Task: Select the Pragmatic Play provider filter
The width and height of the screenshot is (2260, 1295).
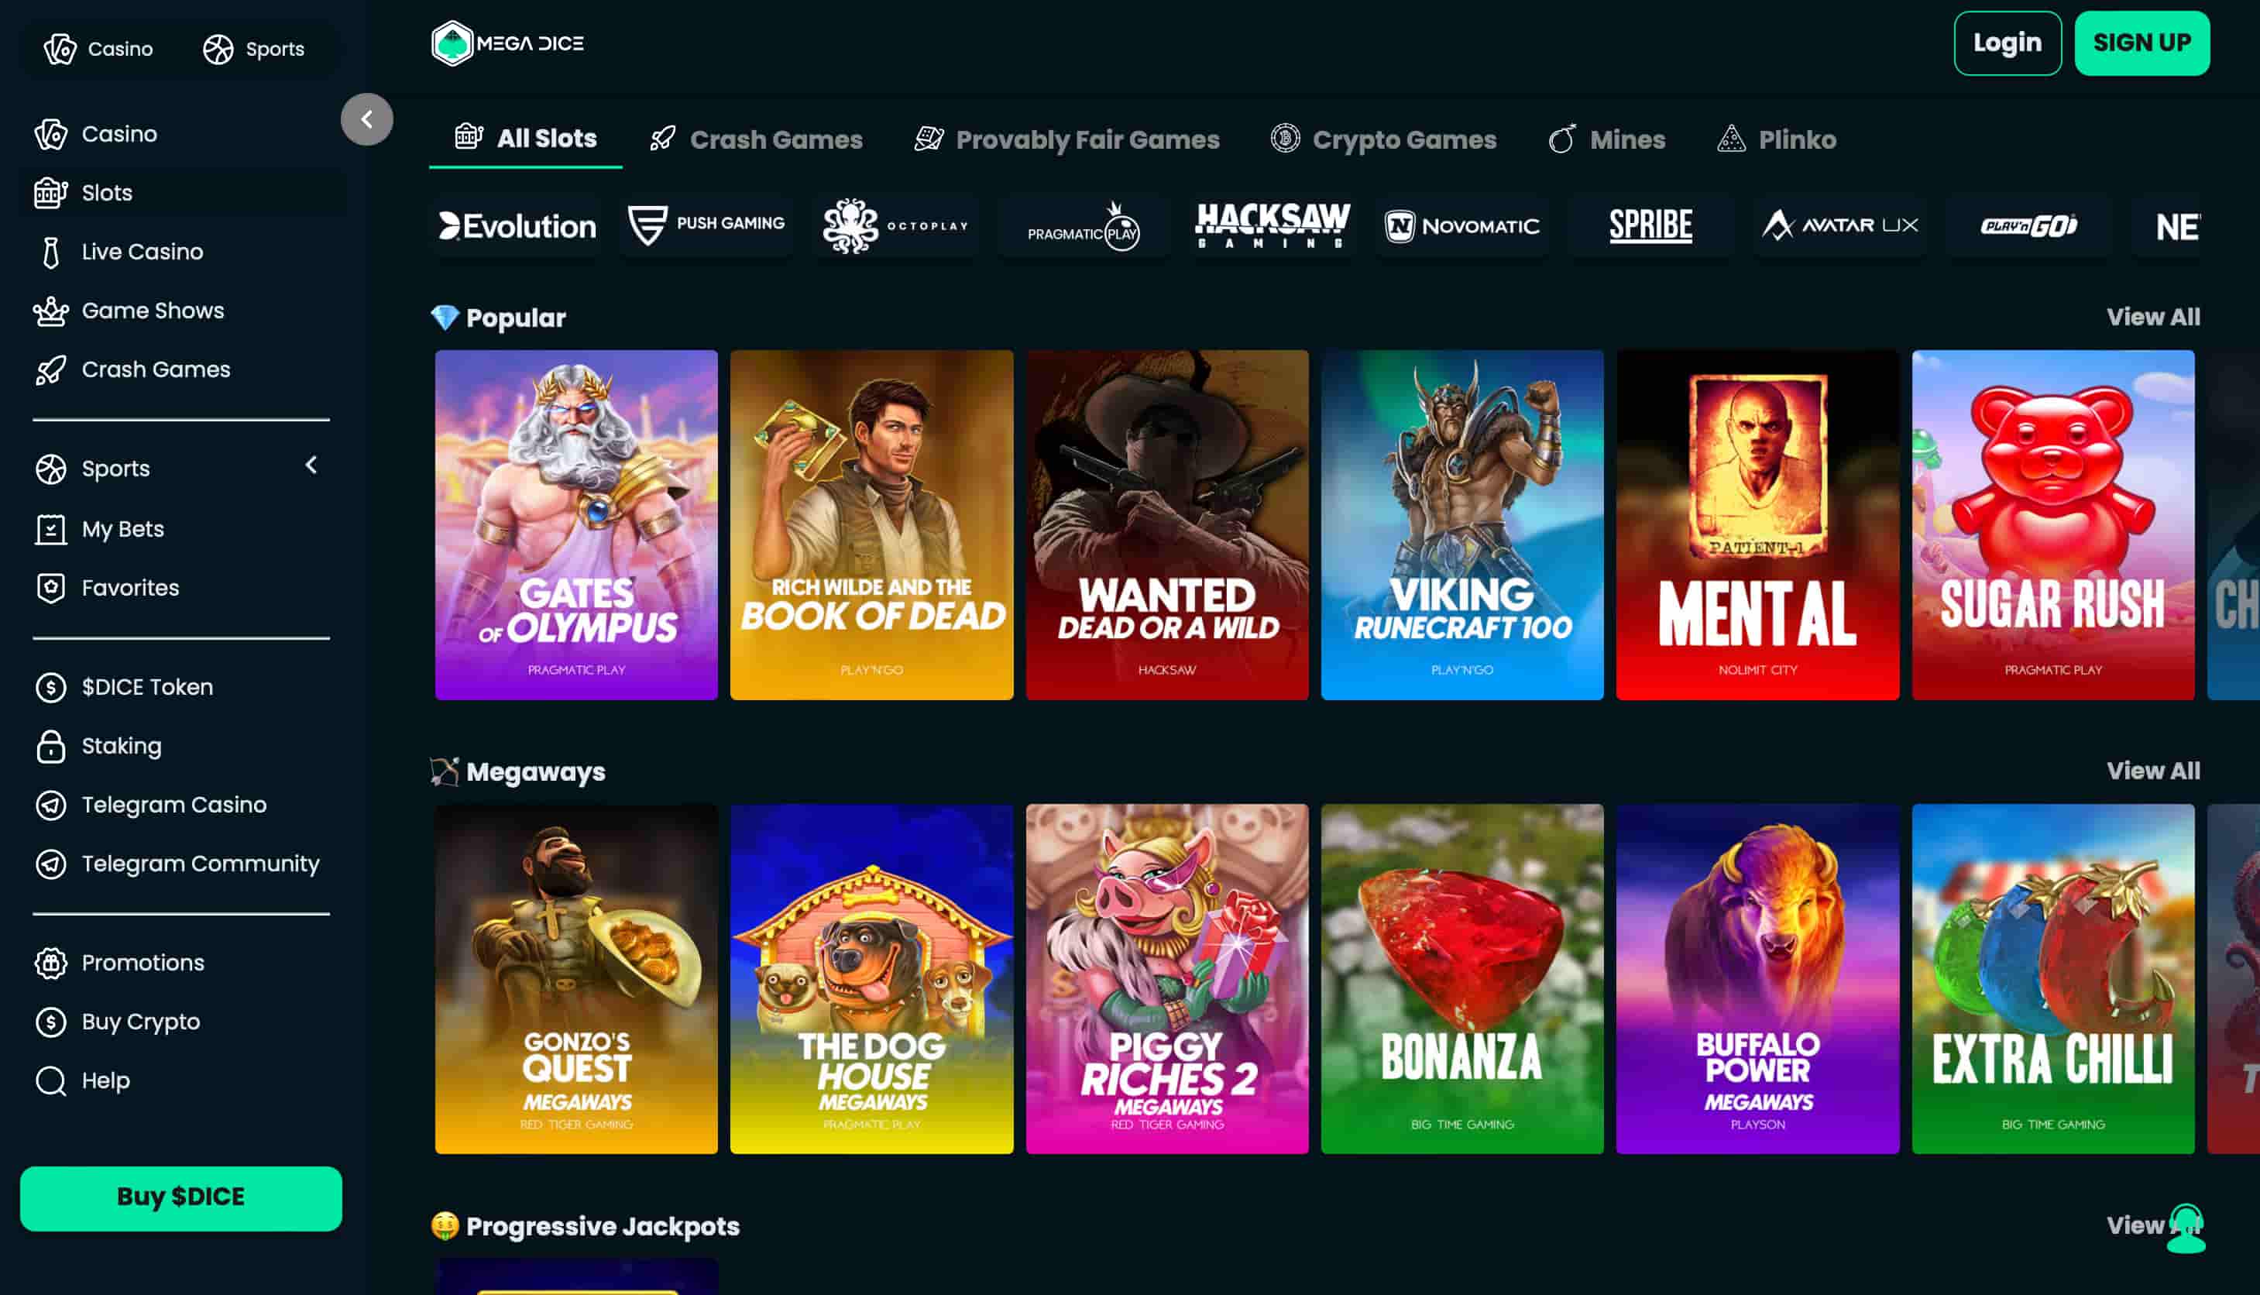Action: [1084, 226]
